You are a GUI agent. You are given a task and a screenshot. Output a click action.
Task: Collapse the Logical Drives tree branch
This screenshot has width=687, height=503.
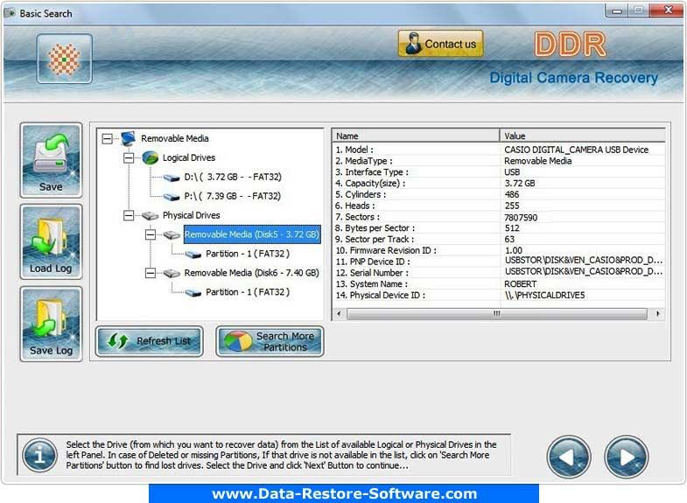[x=128, y=158]
